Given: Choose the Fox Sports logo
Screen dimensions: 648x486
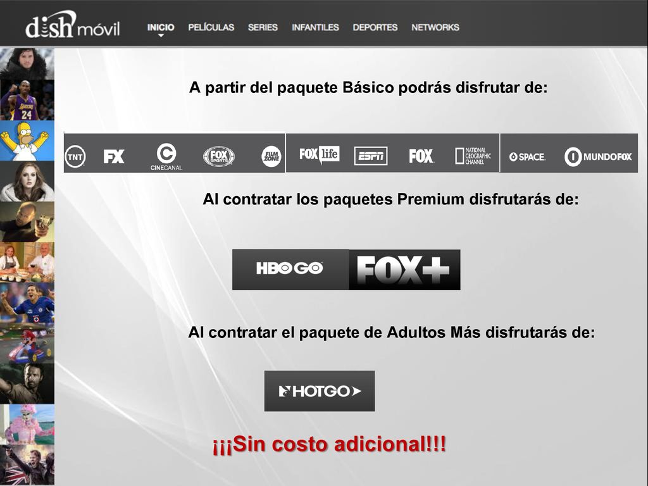Looking at the screenshot, I should tap(219, 157).
